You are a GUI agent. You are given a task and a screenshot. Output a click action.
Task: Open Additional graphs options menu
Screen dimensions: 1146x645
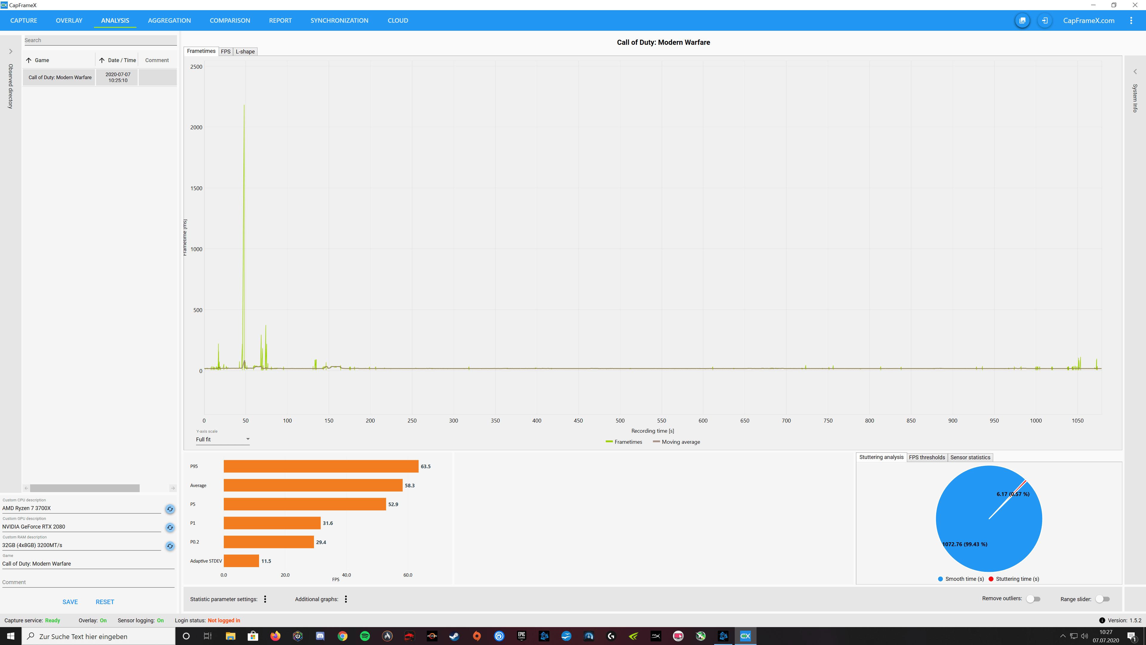point(346,599)
